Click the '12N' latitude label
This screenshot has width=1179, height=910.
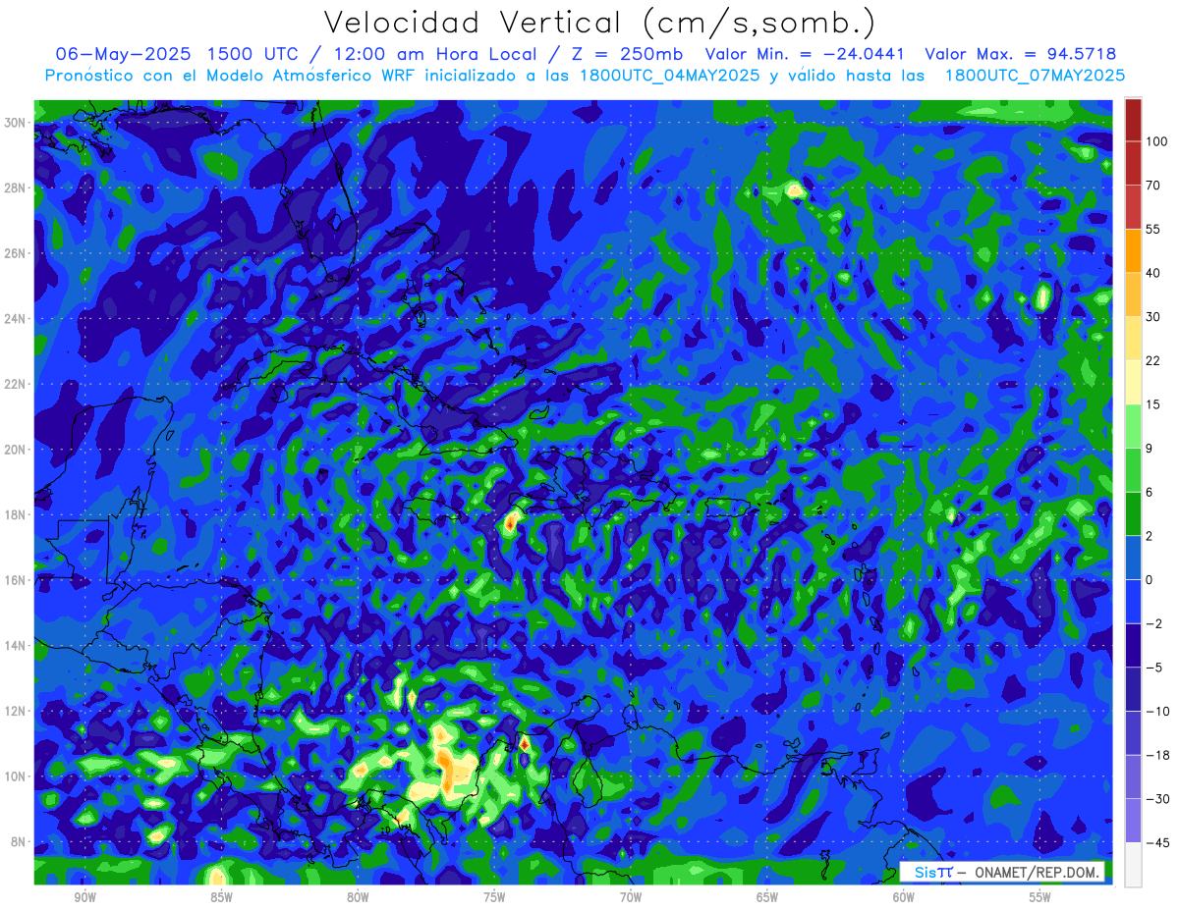point(17,711)
